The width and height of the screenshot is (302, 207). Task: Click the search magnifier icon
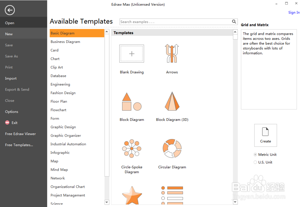(234, 21)
